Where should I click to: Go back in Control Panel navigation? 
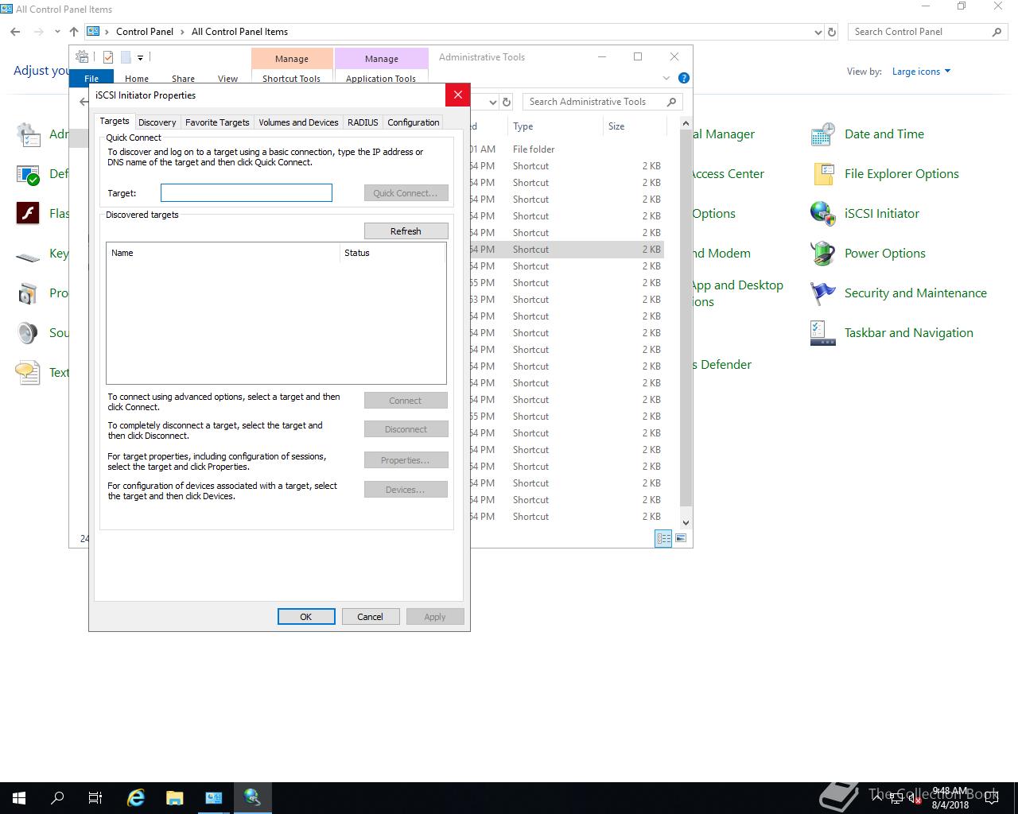click(x=15, y=32)
